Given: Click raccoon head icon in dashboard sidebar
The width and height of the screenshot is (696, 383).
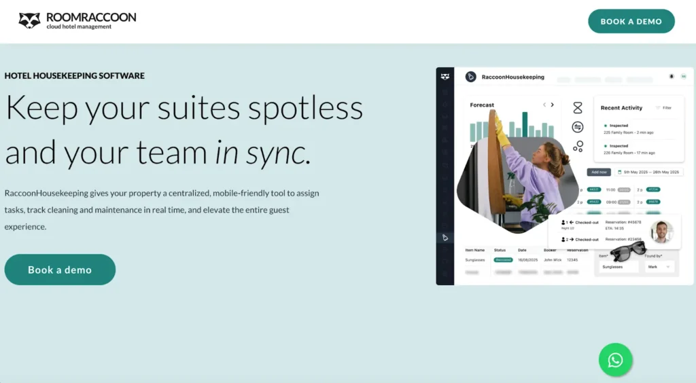Looking at the screenshot, I should pyautogui.click(x=445, y=77).
